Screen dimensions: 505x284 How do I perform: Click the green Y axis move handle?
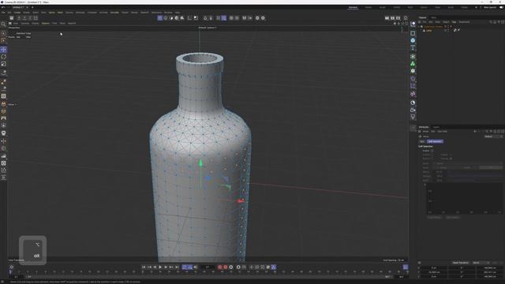click(200, 163)
